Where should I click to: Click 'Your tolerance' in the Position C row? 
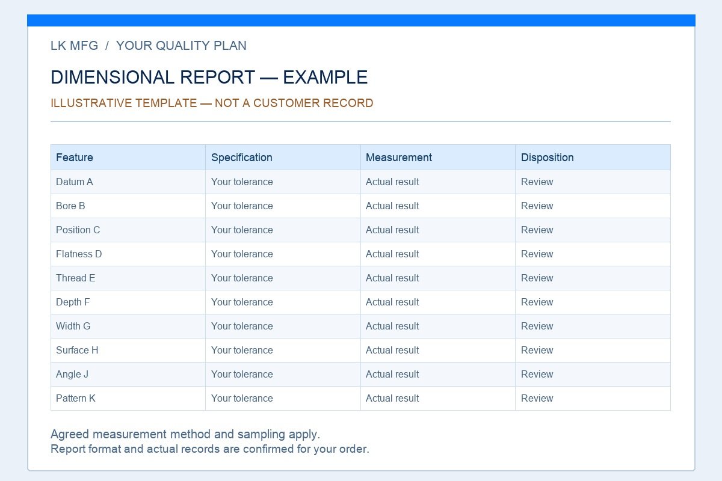(242, 230)
